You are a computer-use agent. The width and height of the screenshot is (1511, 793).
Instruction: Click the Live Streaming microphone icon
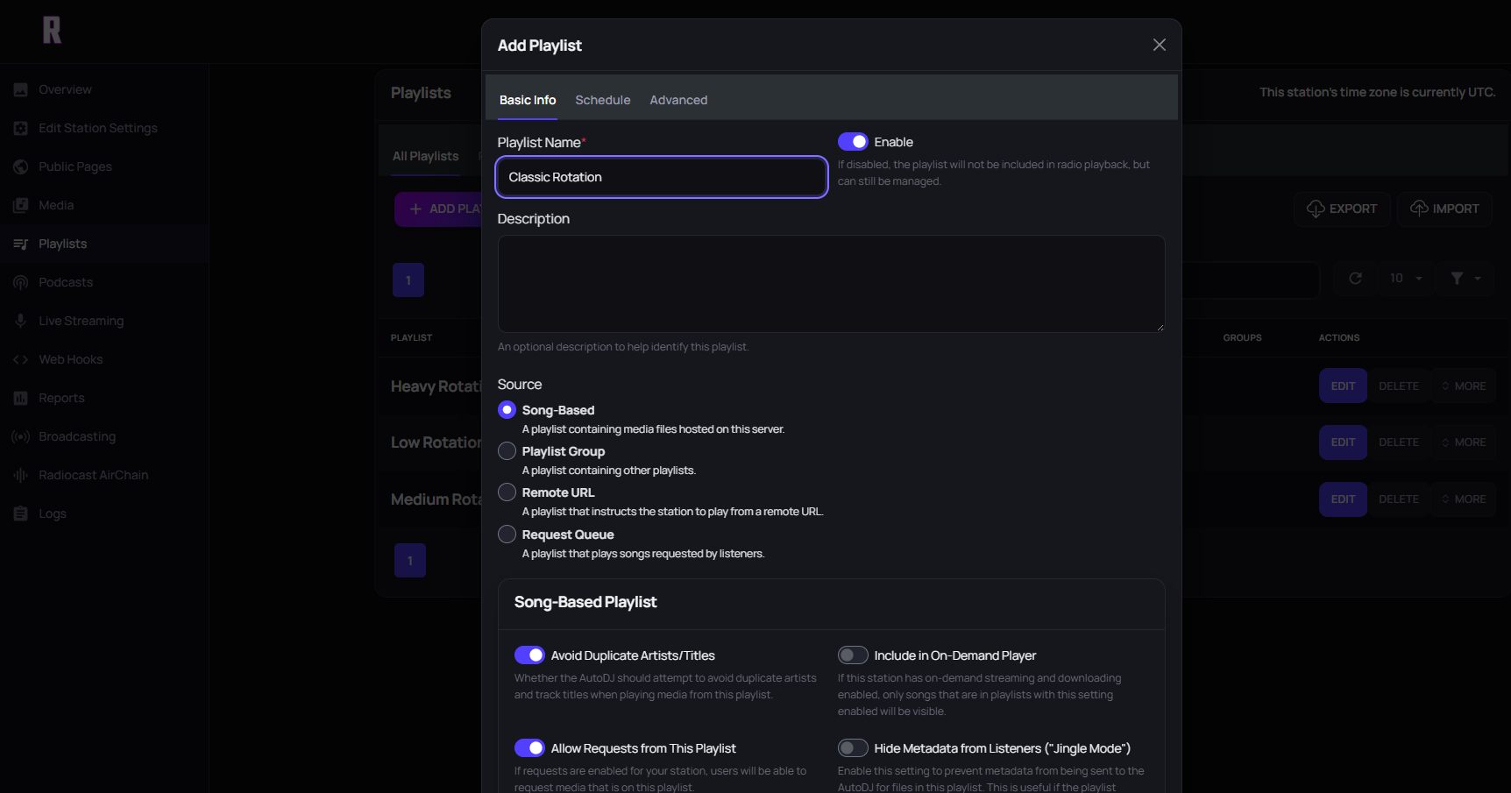pyautogui.click(x=21, y=321)
